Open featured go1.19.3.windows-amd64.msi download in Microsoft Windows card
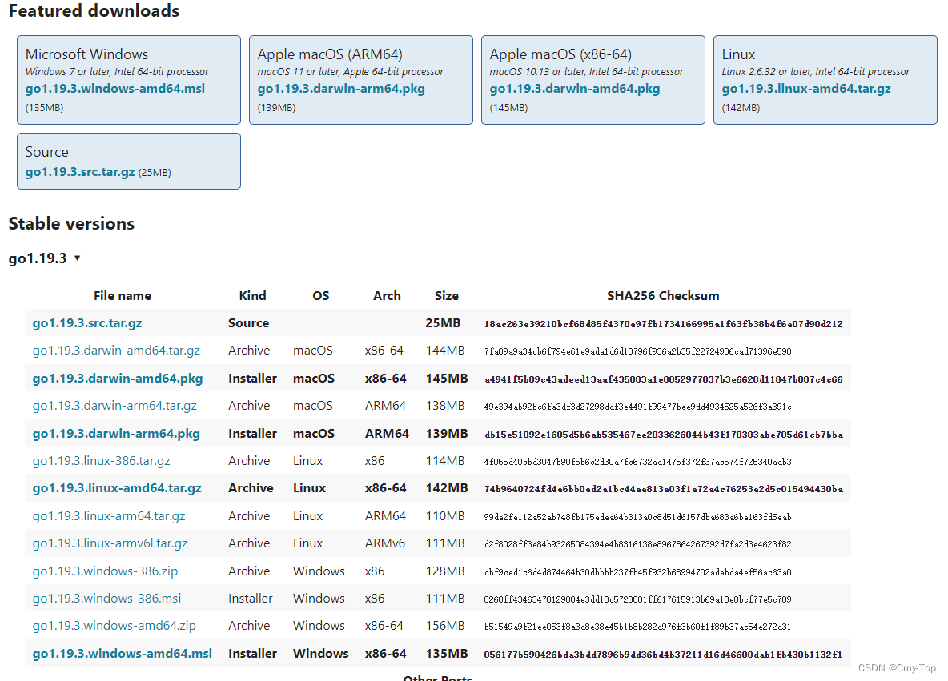This screenshot has height=681, width=948. coord(114,89)
